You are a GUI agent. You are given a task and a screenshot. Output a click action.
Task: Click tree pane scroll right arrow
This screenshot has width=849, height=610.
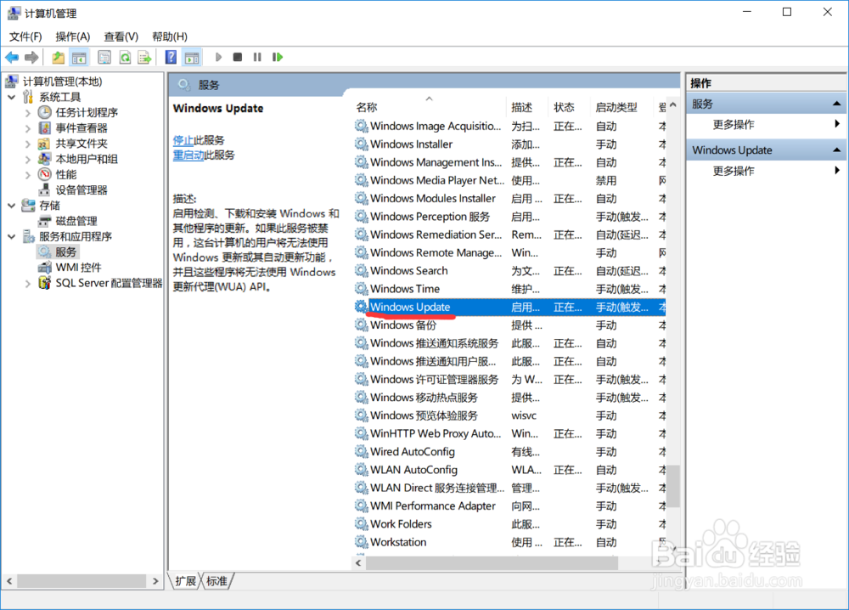coord(155,581)
